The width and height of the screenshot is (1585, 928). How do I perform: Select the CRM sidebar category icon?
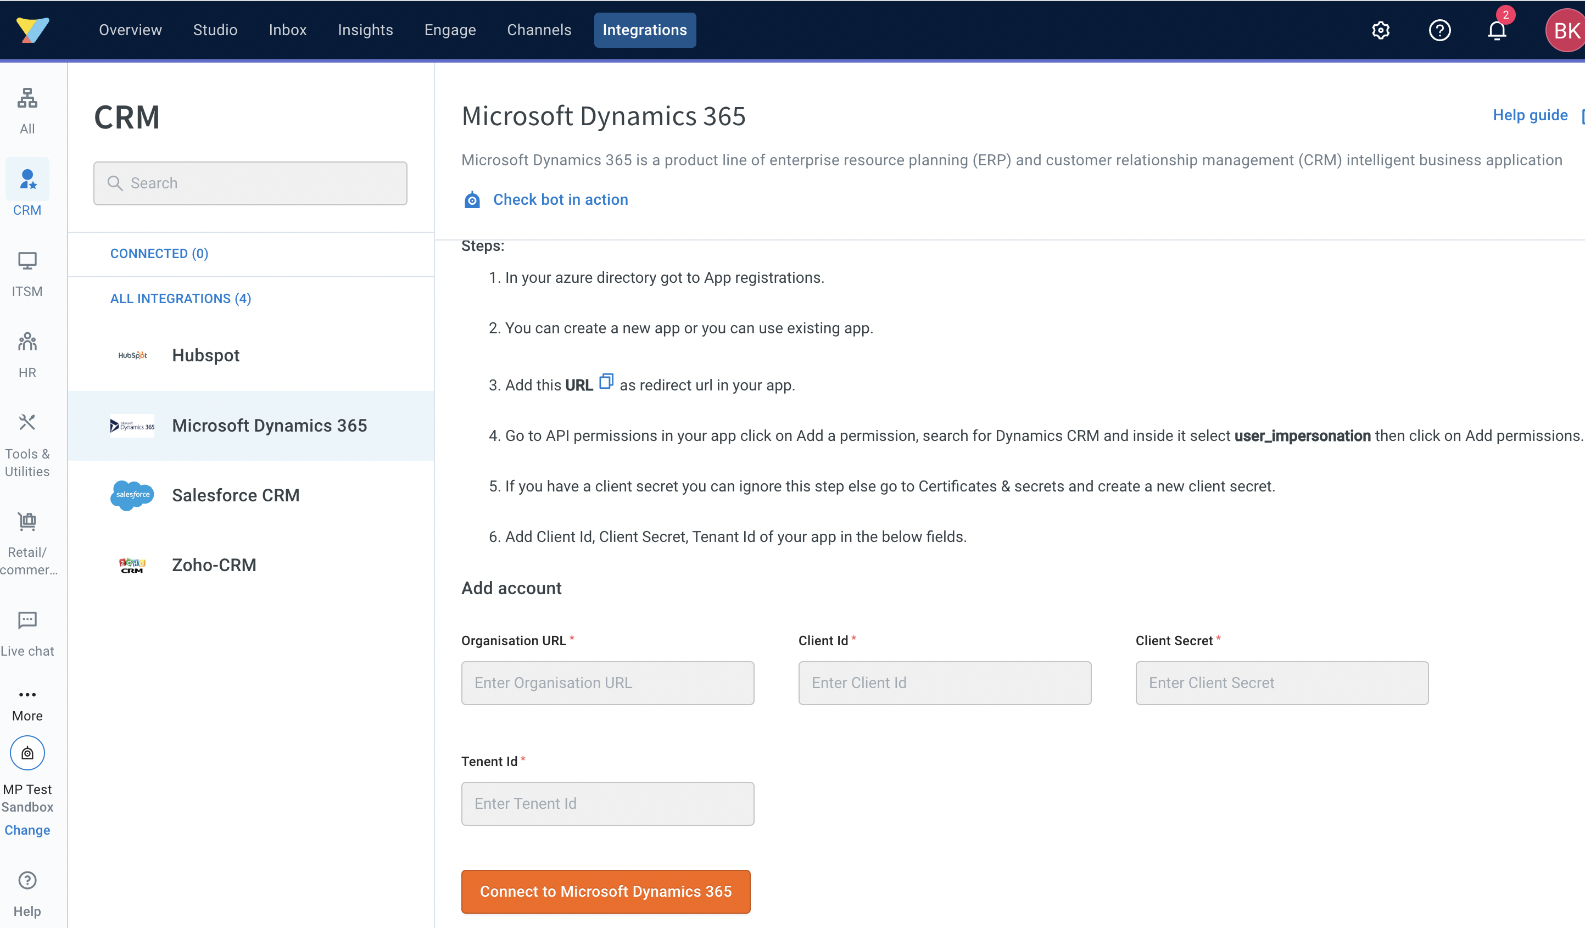[27, 179]
